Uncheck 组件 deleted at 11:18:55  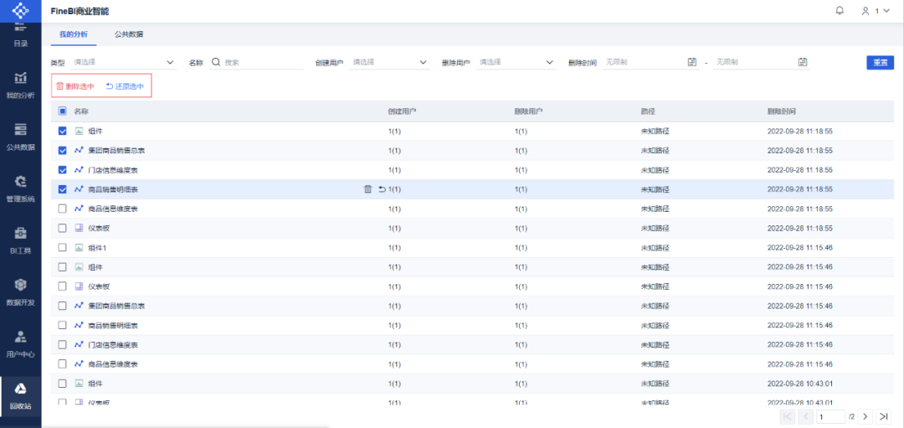(62, 131)
